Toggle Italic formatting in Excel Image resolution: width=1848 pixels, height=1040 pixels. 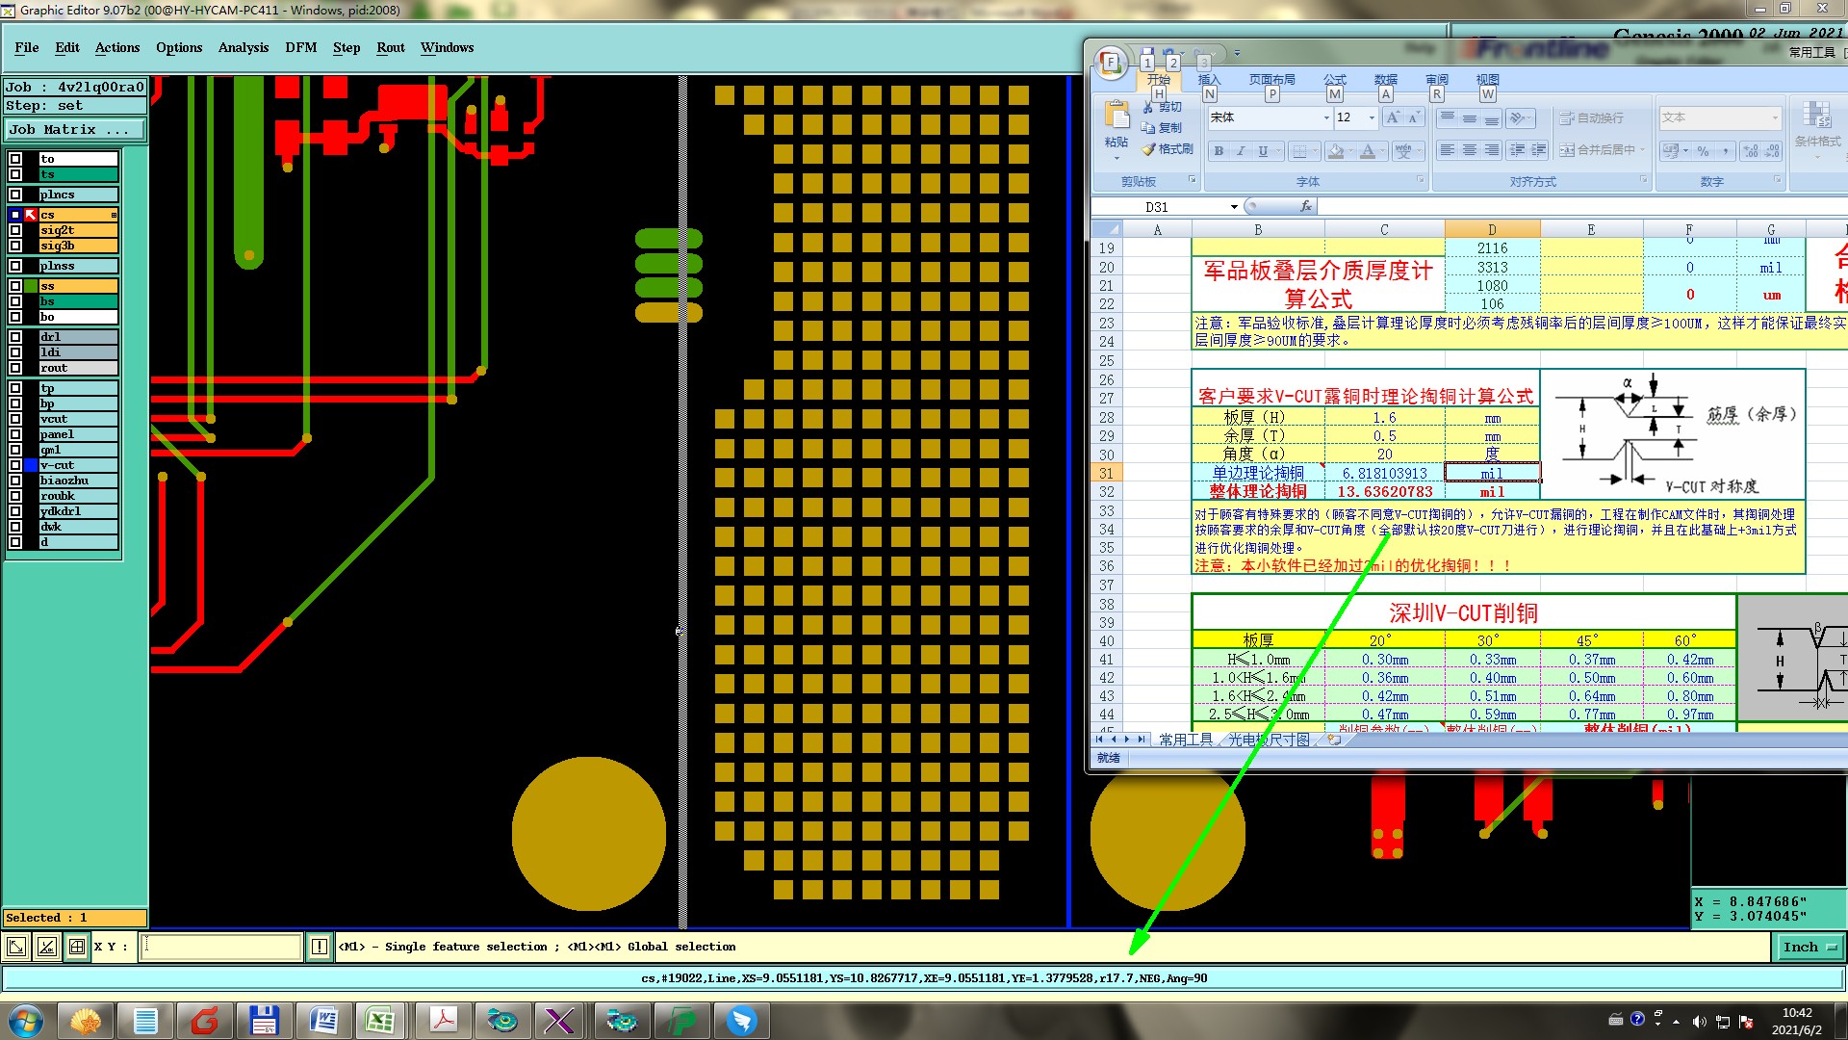click(x=1241, y=151)
